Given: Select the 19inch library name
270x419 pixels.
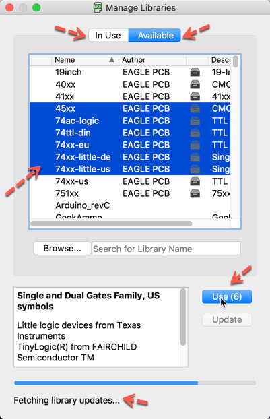Looking at the screenshot, I should click(69, 72).
